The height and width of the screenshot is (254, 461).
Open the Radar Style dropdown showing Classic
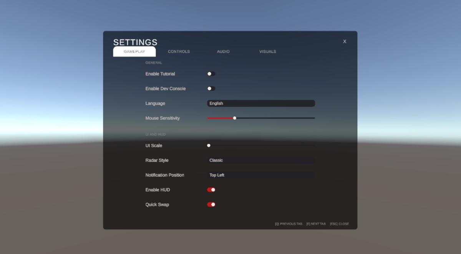(261, 160)
